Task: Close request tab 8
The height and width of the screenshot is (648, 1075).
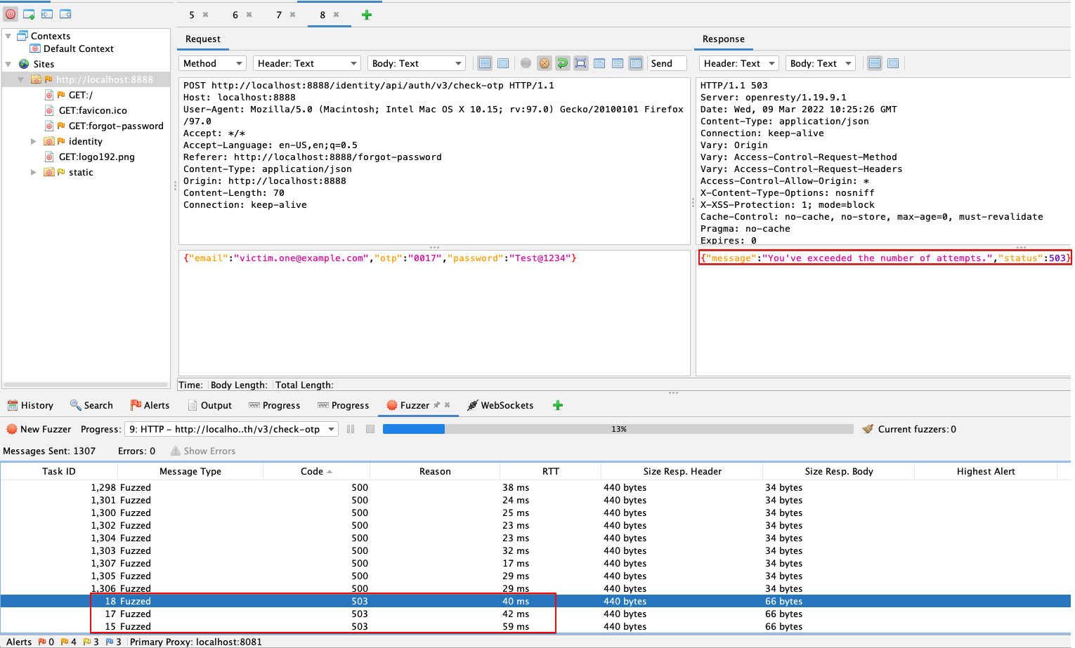Action: click(337, 15)
